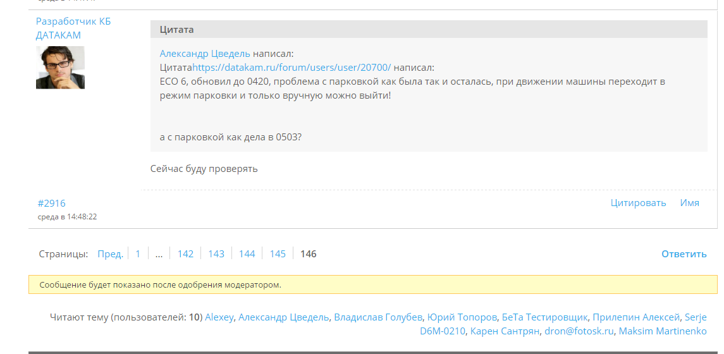
Task: Click Цитировать to quote the post
Action: pyautogui.click(x=638, y=203)
